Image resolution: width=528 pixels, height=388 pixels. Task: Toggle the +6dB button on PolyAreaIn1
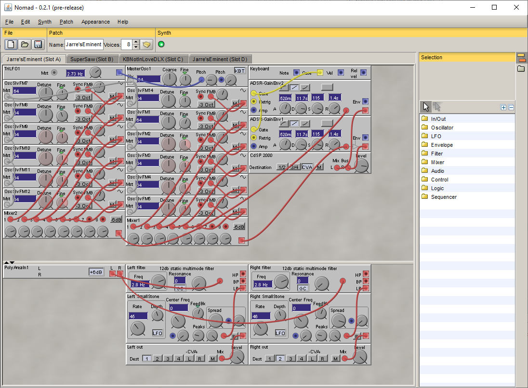click(96, 272)
